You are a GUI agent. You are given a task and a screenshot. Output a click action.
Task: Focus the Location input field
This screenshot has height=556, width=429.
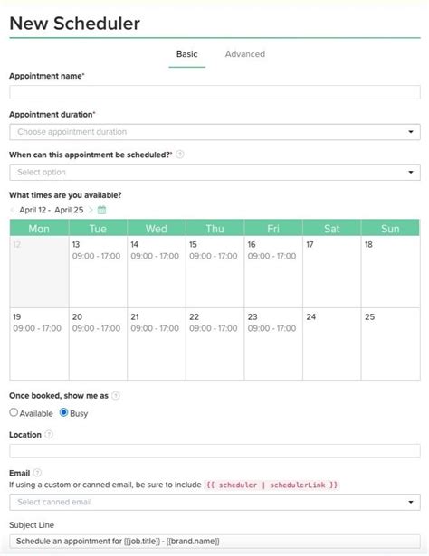(214, 451)
